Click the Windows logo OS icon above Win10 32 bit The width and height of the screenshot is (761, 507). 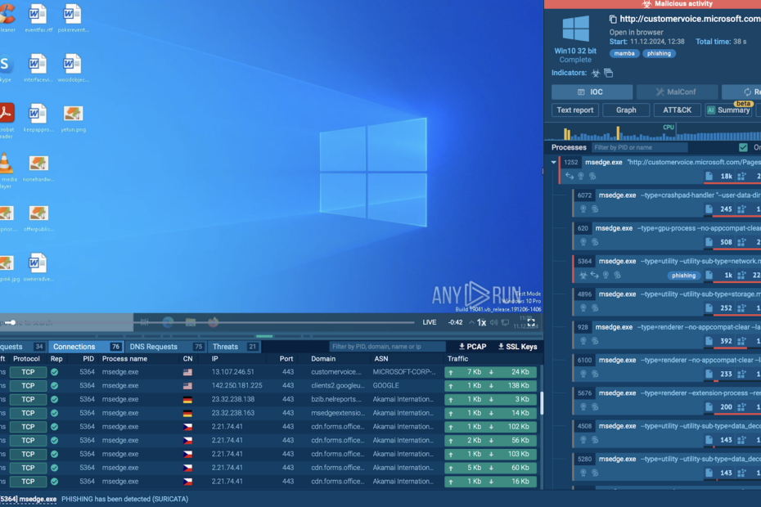575,29
